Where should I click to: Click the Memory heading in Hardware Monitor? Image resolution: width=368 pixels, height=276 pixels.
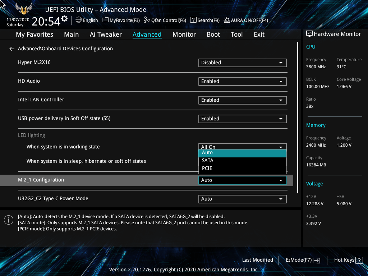coord(316,125)
